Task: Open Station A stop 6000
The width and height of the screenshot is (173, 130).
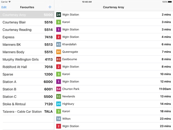Action: 27,82
